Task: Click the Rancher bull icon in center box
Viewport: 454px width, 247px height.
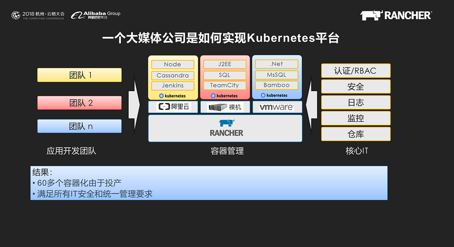Action: [x=226, y=123]
